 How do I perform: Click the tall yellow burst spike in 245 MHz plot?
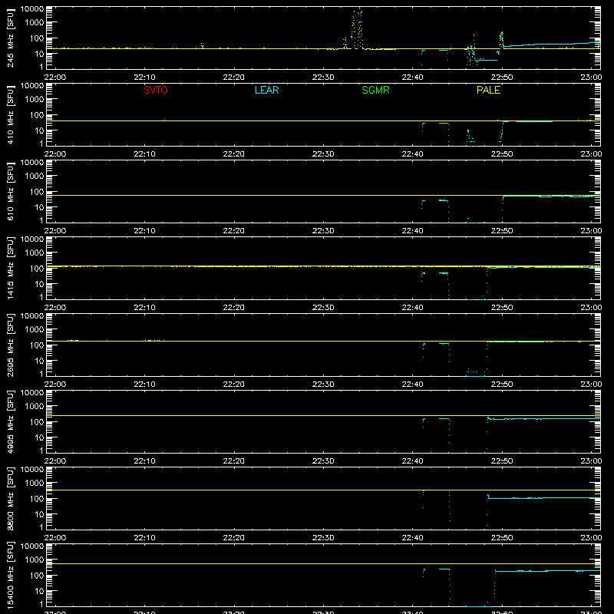pos(357,28)
